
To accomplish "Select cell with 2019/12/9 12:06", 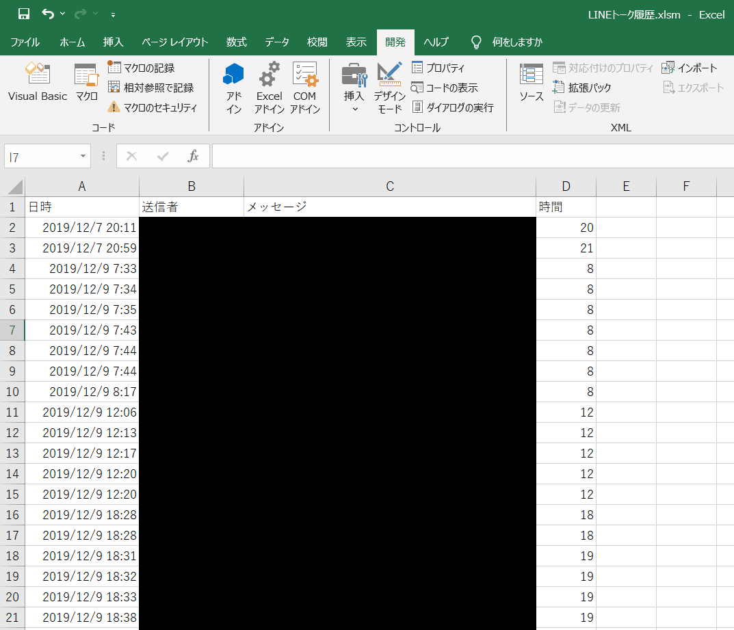I will tap(82, 412).
